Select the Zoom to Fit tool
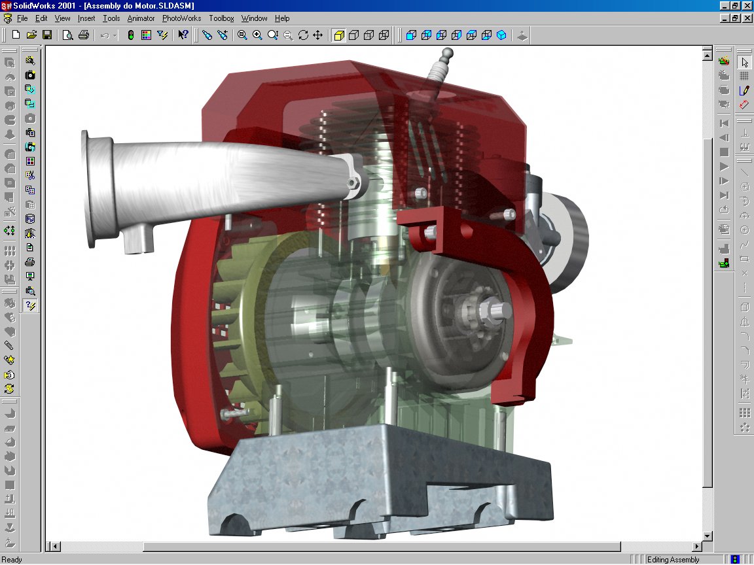The image size is (754, 565). click(242, 35)
